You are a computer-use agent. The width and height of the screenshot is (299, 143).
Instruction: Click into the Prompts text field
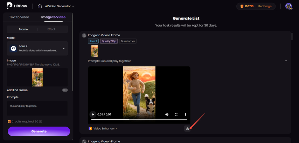[37, 108]
